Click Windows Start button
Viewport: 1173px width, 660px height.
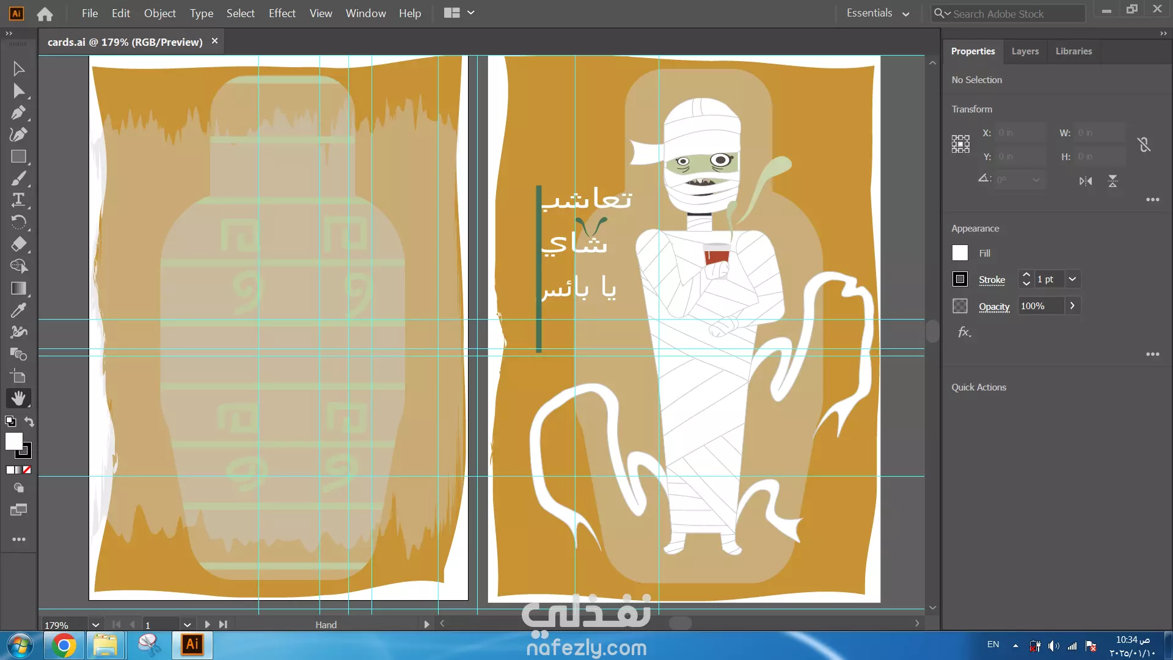coord(20,645)
